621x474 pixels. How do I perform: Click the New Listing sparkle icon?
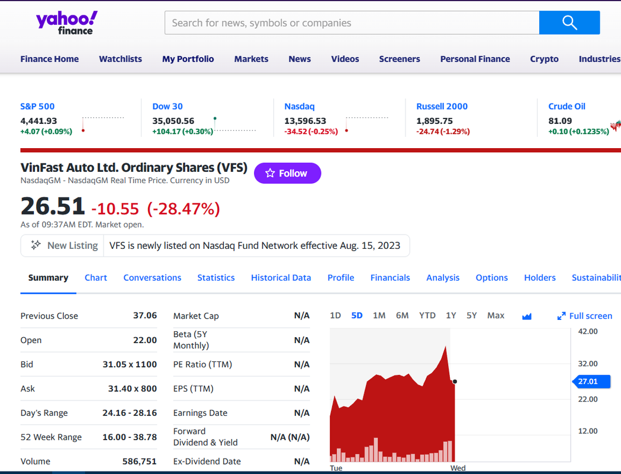pyautogui.click(x=36, y=245)
